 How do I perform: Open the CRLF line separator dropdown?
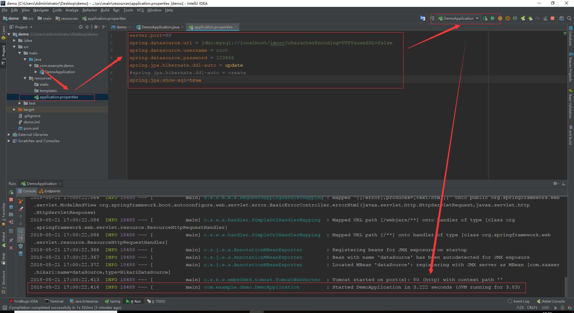pyautogui.click(x=532, y=308)
